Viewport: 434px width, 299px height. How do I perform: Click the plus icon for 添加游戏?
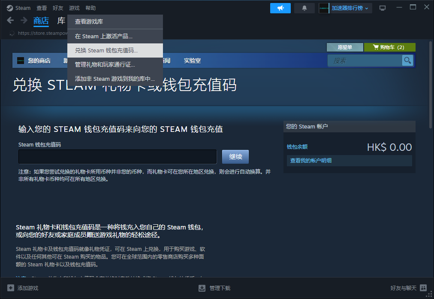[11, 288]
